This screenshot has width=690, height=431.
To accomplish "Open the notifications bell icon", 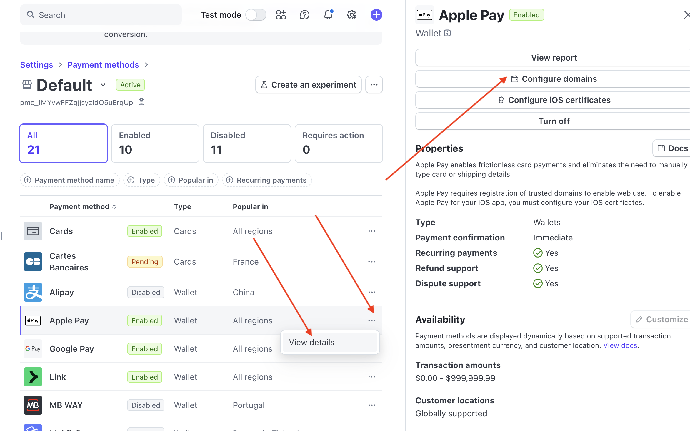I will point(328,15).
